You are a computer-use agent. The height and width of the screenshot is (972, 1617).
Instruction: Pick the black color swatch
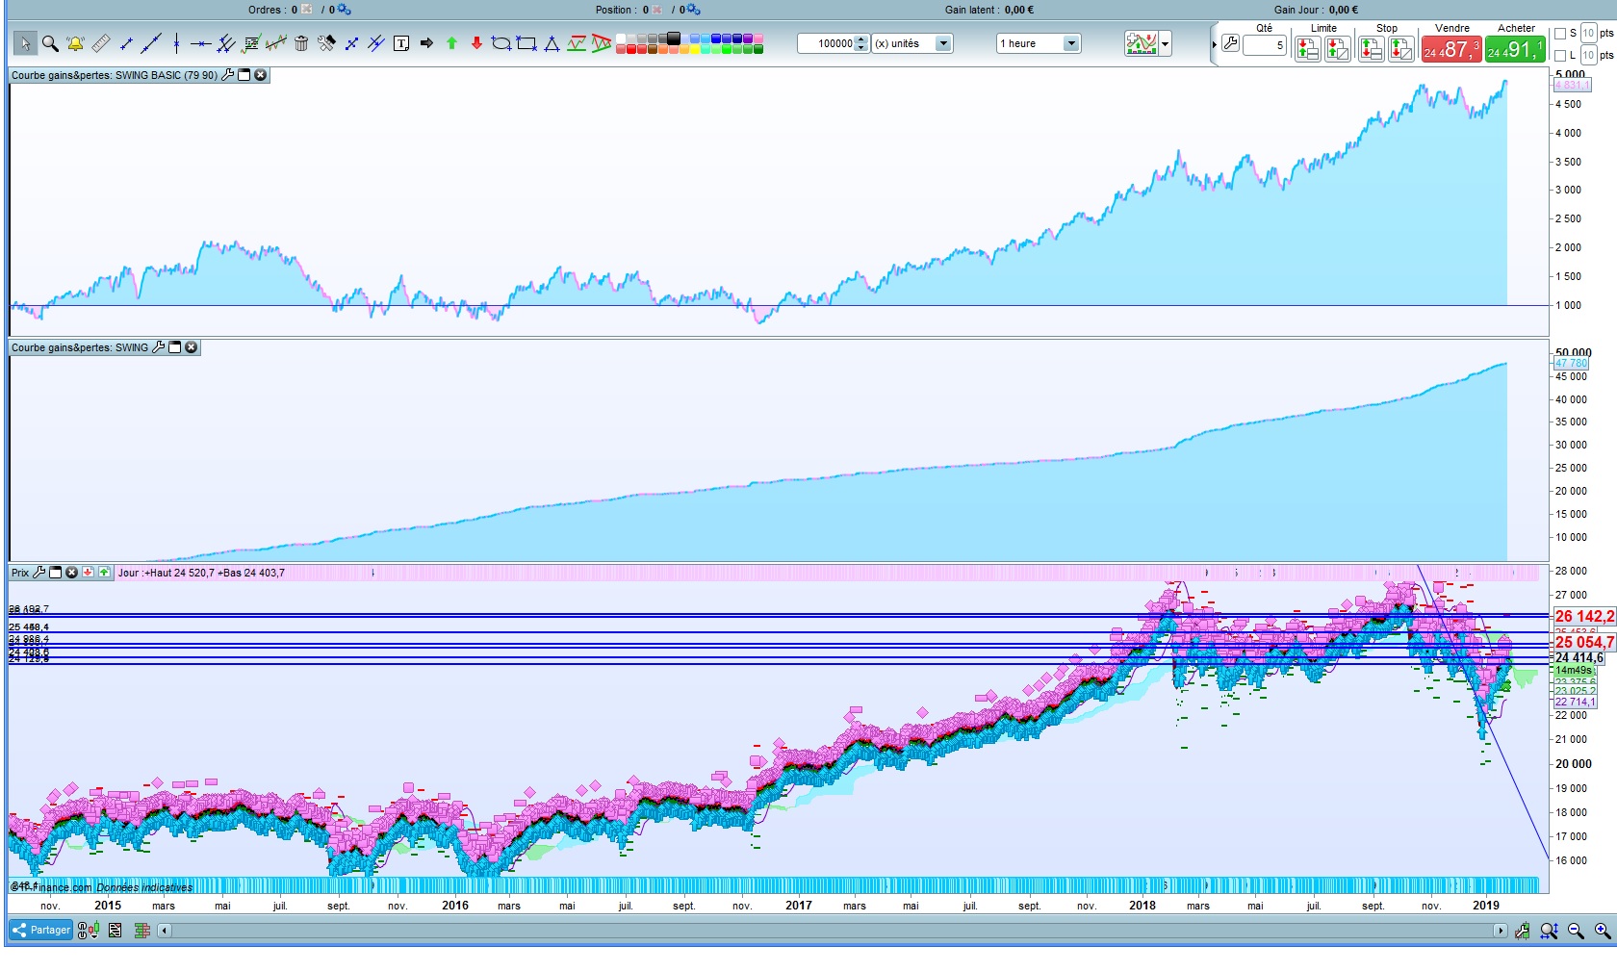coord(674,38)
